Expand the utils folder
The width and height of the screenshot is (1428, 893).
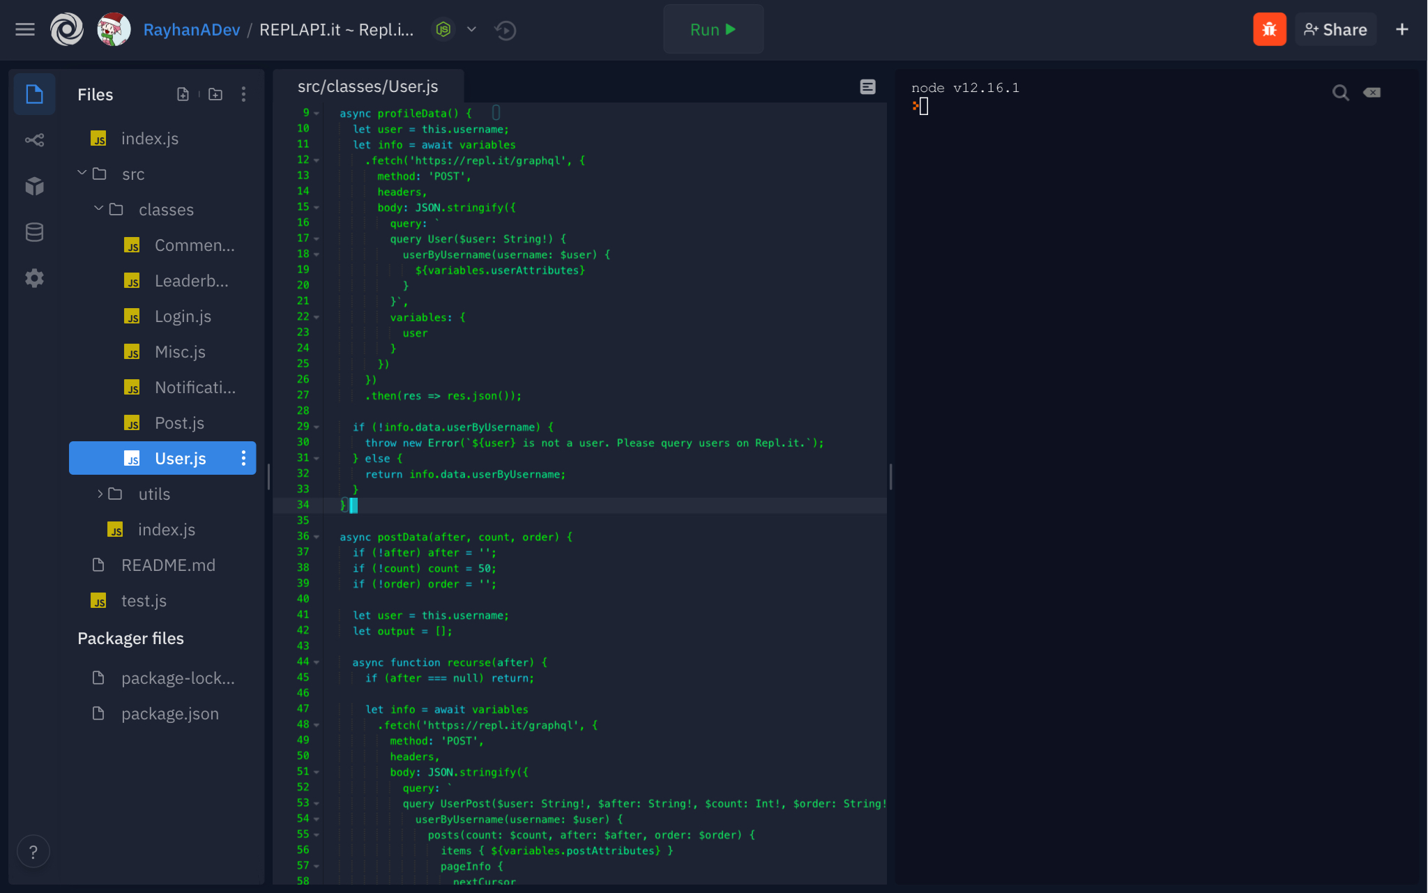coord(100,494)
